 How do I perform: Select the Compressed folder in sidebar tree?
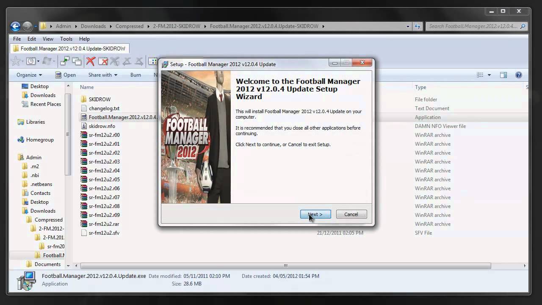coord(49,220)
